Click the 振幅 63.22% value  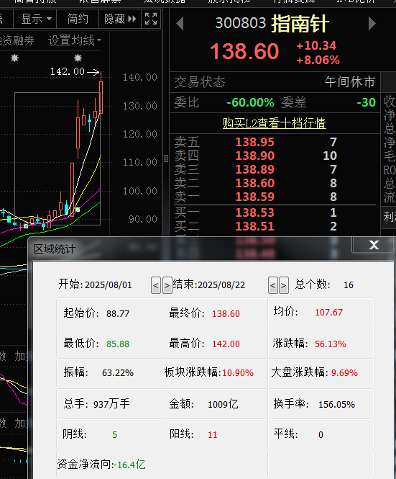[x=118, y=373]
